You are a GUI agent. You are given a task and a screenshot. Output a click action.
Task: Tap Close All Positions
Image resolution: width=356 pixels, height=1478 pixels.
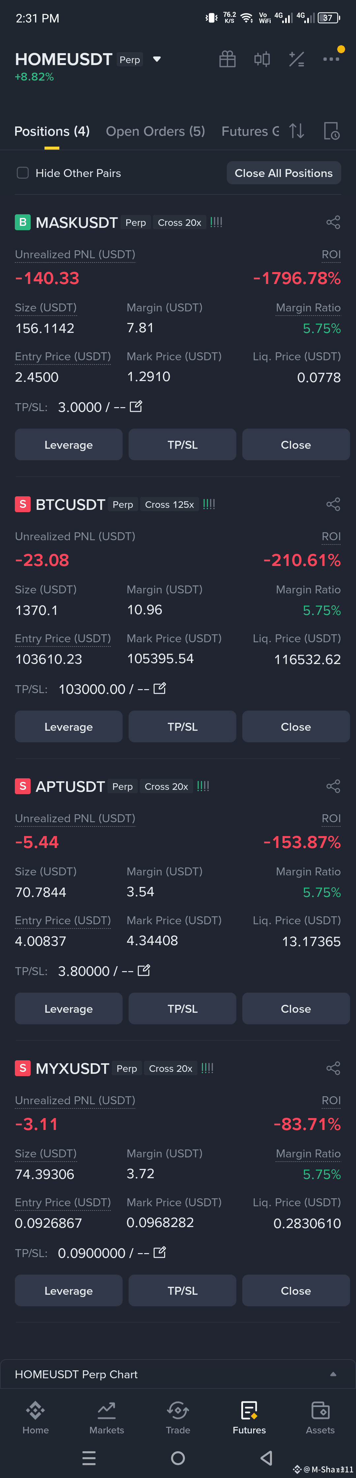tap(284, 173)
